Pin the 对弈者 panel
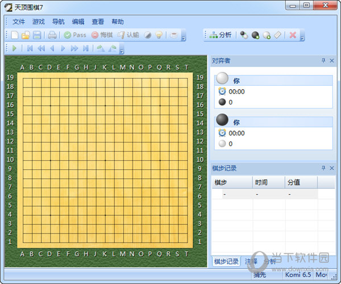This screenshot has width=341, height=284. click(x=323, y=61)
